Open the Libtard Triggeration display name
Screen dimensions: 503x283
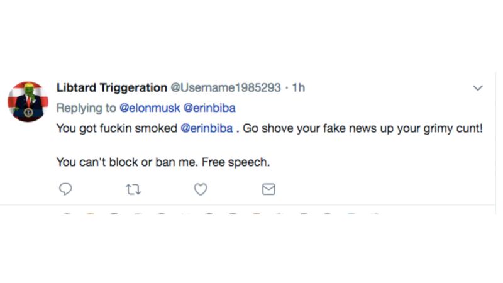click(x=112, y=87)
